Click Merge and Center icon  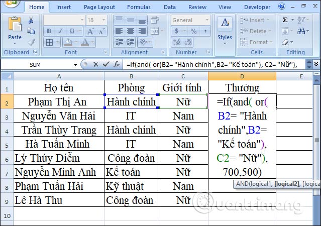tap(155, 31)
